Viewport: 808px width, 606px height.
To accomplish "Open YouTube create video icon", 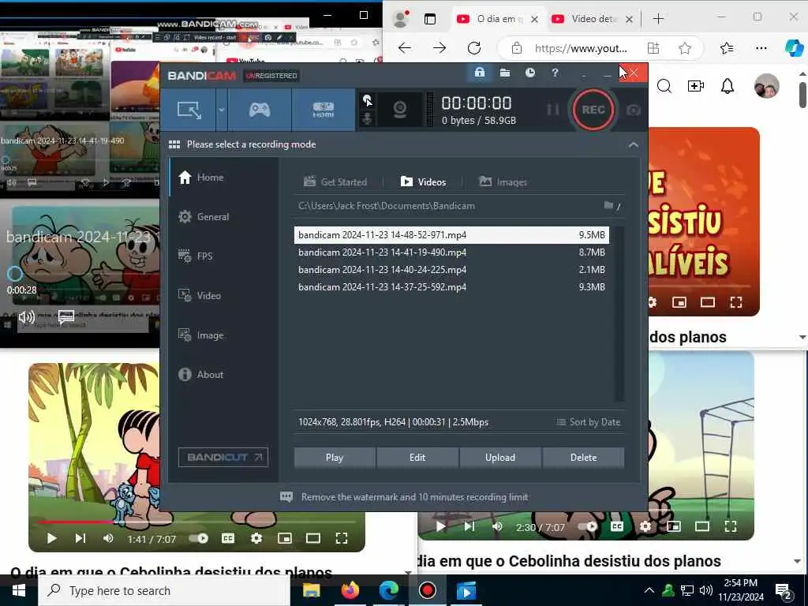I will click(696, 86).
